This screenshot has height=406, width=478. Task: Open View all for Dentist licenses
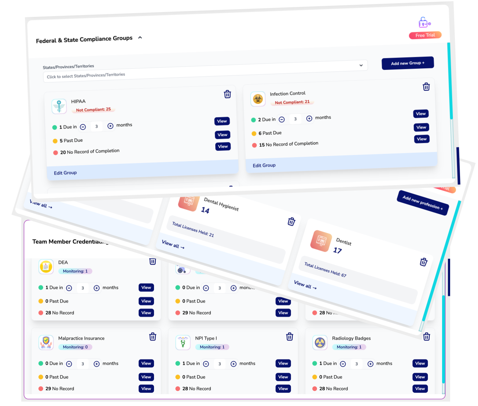tap(305, 285)
